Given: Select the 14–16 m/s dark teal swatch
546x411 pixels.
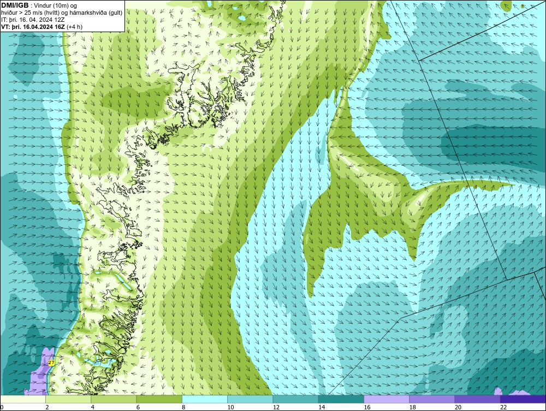Looking at the screenshot, I should (x=341, y=399).
